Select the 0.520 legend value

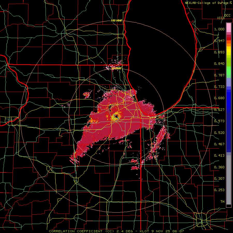click(x=219, y=133)
